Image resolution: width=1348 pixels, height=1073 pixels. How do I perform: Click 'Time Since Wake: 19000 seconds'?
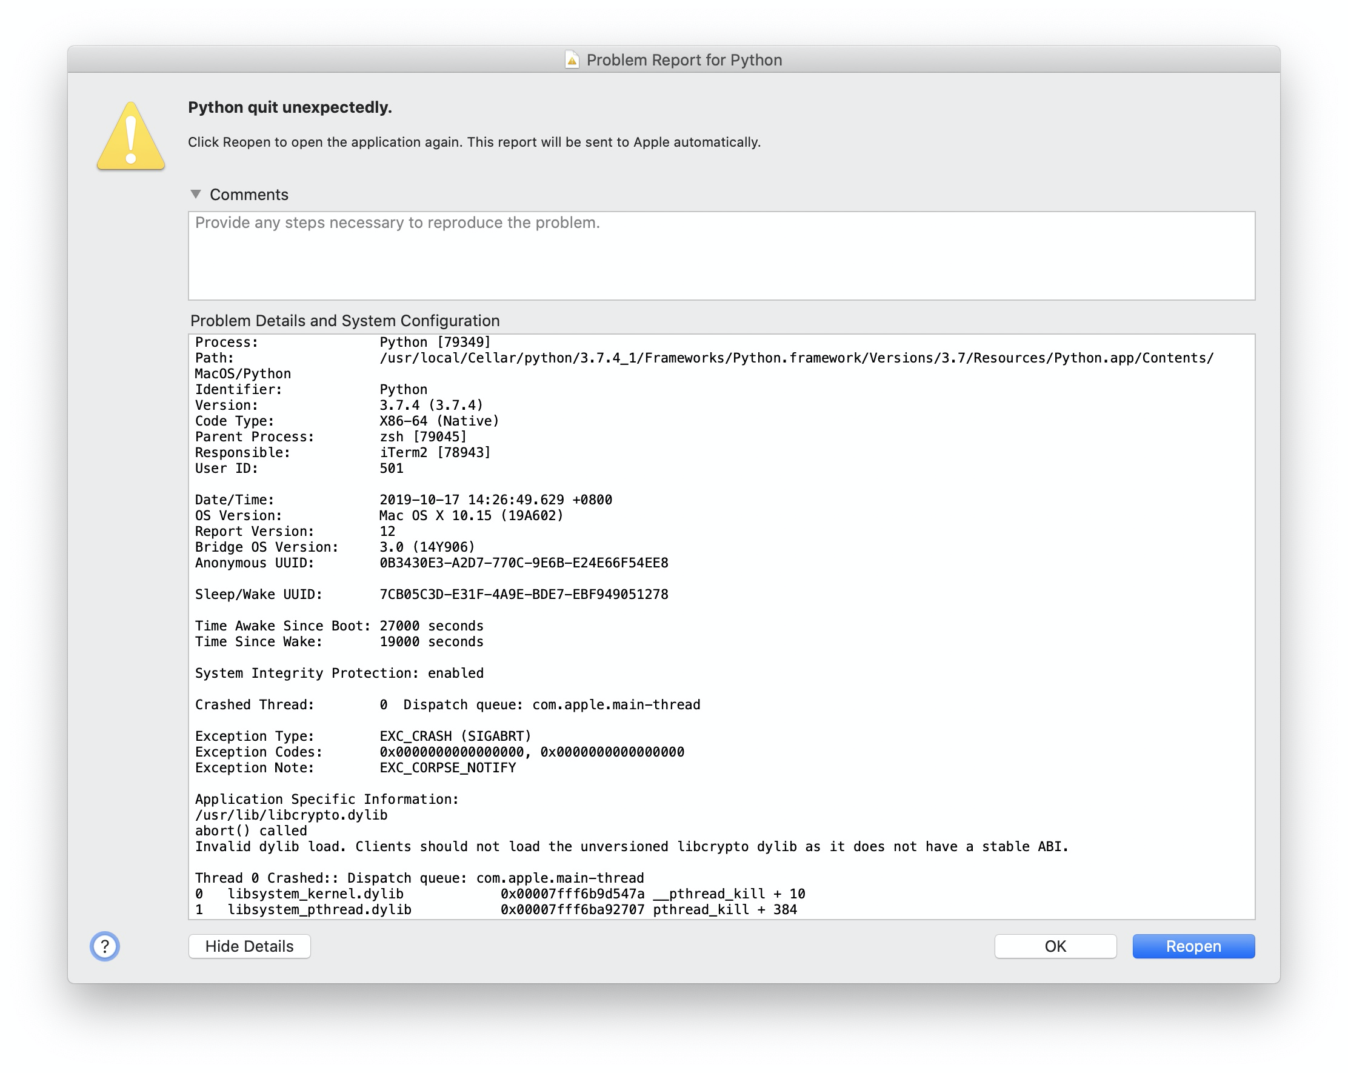pyautogui.click(x=339, y=641)
